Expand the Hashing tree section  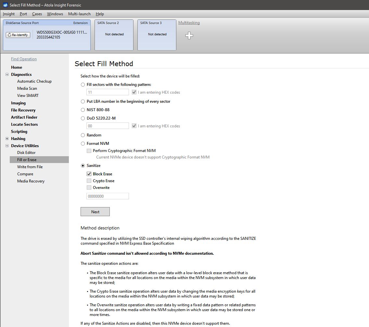pos(7,138)
